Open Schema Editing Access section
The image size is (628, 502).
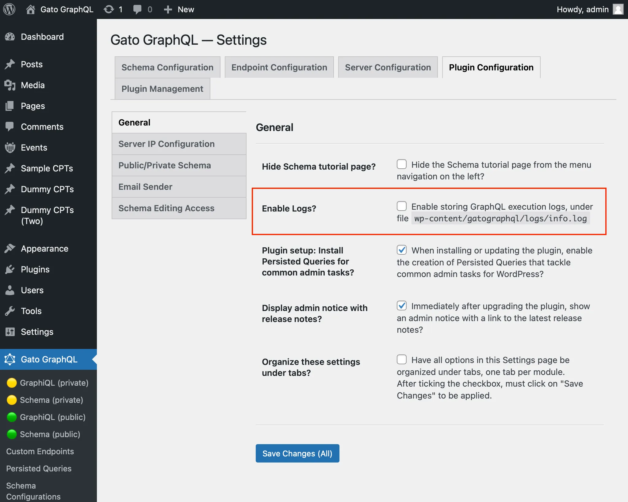tap(179, 208)
